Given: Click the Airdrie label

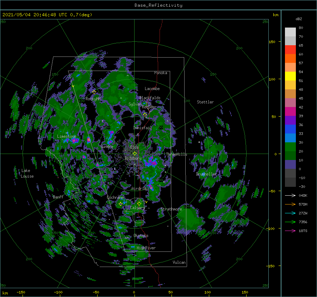Looking at the screenshot, I should pos(139,189).
